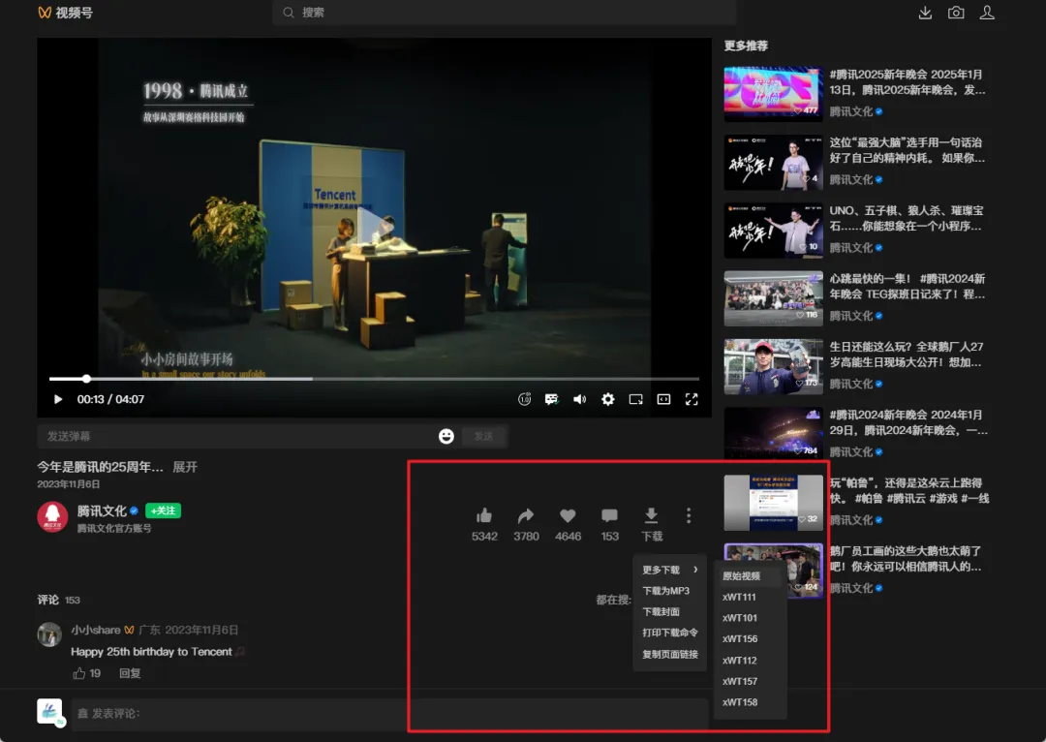Image resolution: width=1046 pixels, height=742 pixels.
Task: Open 腾讯文化 channel name link
Action: pyautogui.click(x=102, y=510)
